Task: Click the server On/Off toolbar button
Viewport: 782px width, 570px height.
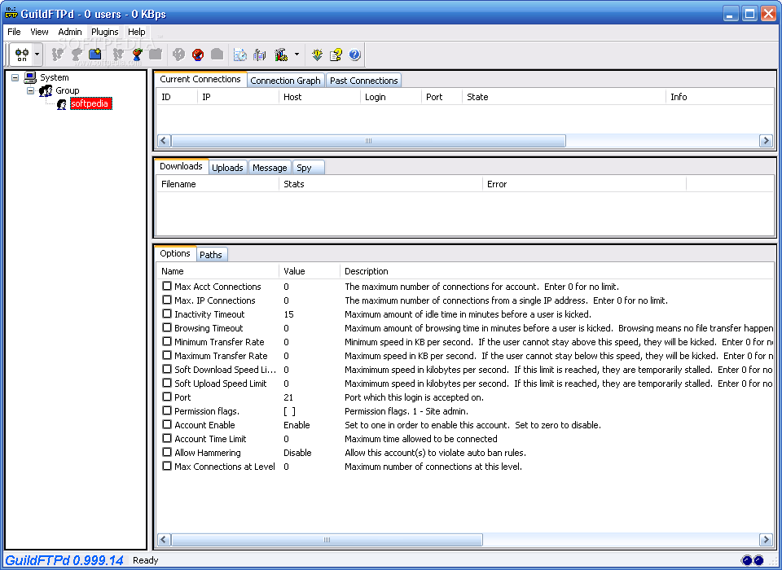Action: tap(22, 55)
